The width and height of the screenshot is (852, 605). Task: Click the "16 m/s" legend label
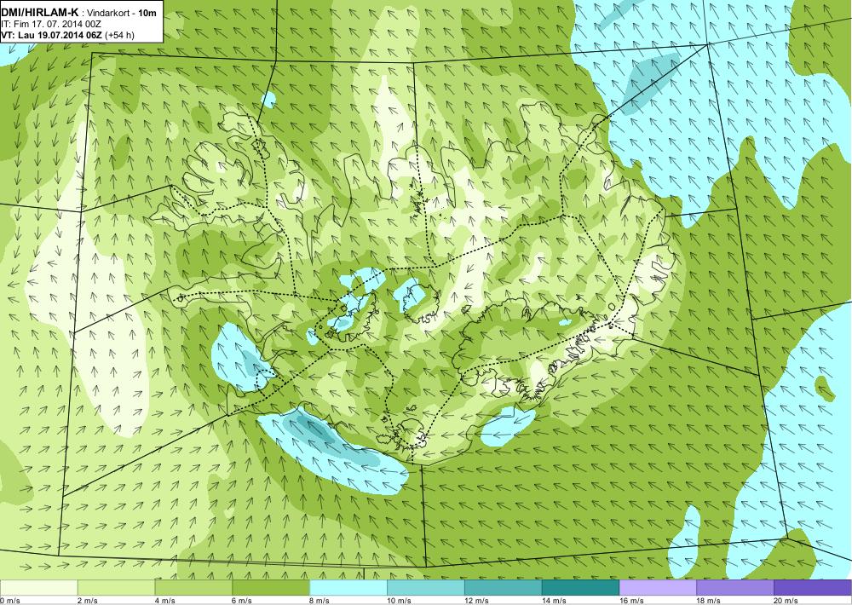click(x=631, y=601)
